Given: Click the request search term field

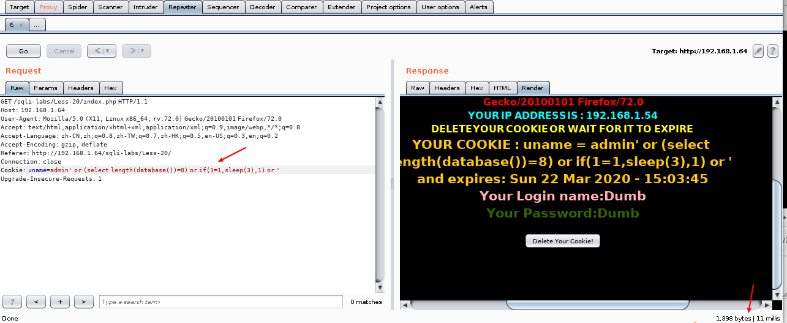Looking at the screenshot, I should (220, 302).
